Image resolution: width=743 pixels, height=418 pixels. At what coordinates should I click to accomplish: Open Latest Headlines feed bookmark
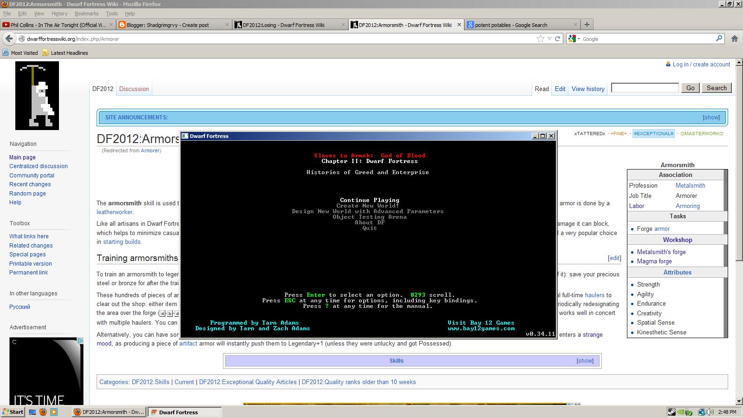(65, 53)
